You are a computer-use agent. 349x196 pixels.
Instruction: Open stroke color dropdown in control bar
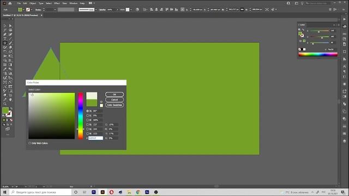point(32,10)
